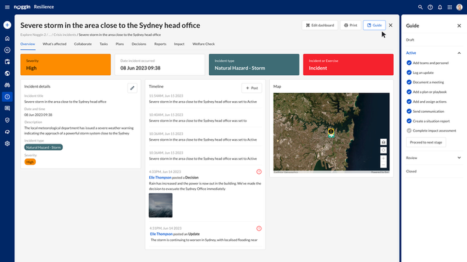Switch to the Impact tab

179,44
